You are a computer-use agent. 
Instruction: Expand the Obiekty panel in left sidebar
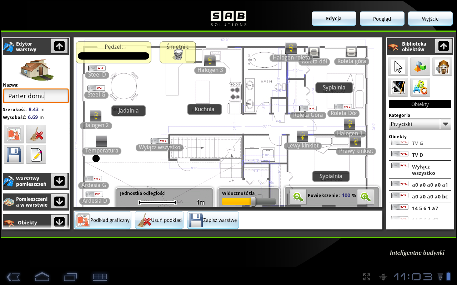[59, 222]
